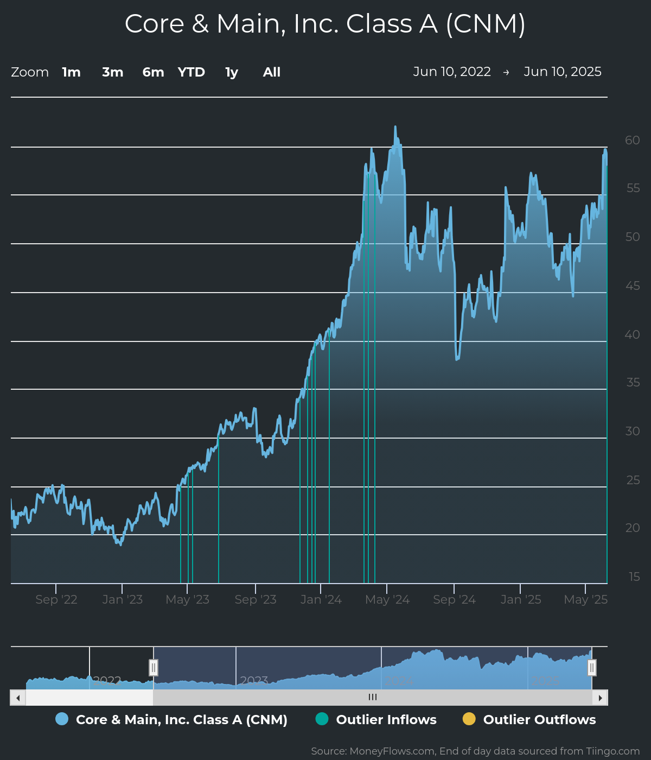
Task: Toggle the Outlier Inflows series legend
Action: pyautogui.click(x=376, y=719)
